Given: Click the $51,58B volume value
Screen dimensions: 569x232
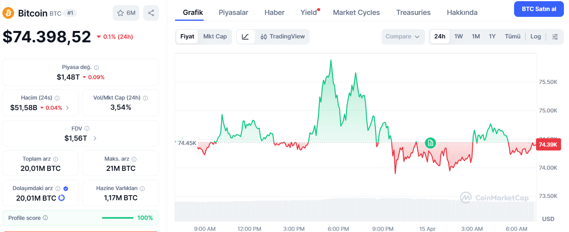Looking at the screenshot, I should [24, 108].
